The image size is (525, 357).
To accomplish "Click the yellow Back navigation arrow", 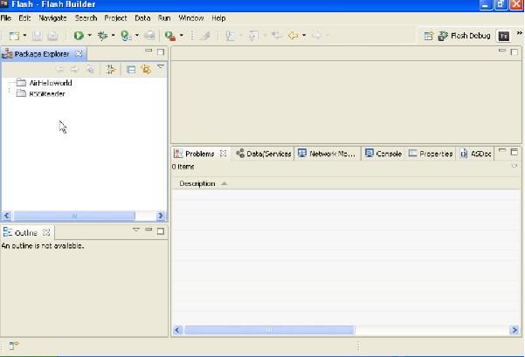I will coord(293,35).
